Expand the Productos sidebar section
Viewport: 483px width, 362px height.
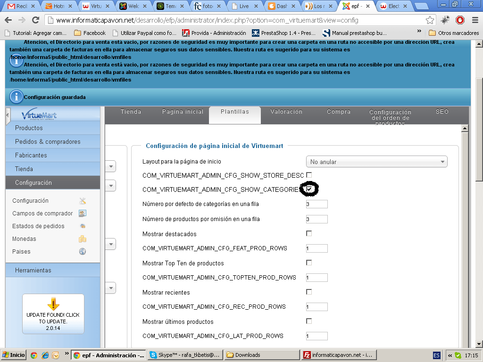(x=53, y=128)
